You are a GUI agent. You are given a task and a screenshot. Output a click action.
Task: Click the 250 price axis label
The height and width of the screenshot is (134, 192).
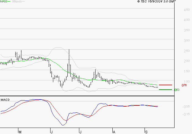(187, 51)
